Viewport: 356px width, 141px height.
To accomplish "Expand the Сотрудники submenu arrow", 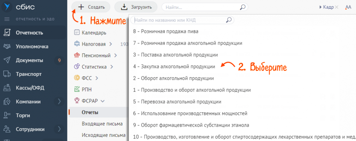I will point(59,130).
